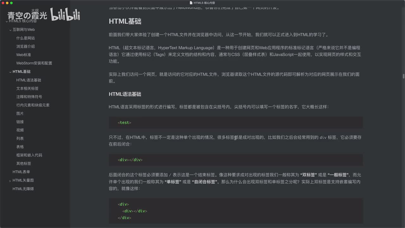Click the HTML基础 main heading

(125, 21)
